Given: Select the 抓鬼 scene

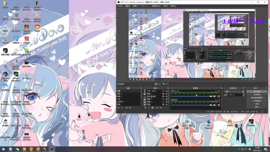Looking at the screenshot, I should (129, 104).
